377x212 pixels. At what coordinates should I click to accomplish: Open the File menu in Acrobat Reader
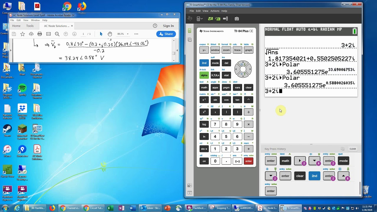click(x=12, y=20)
